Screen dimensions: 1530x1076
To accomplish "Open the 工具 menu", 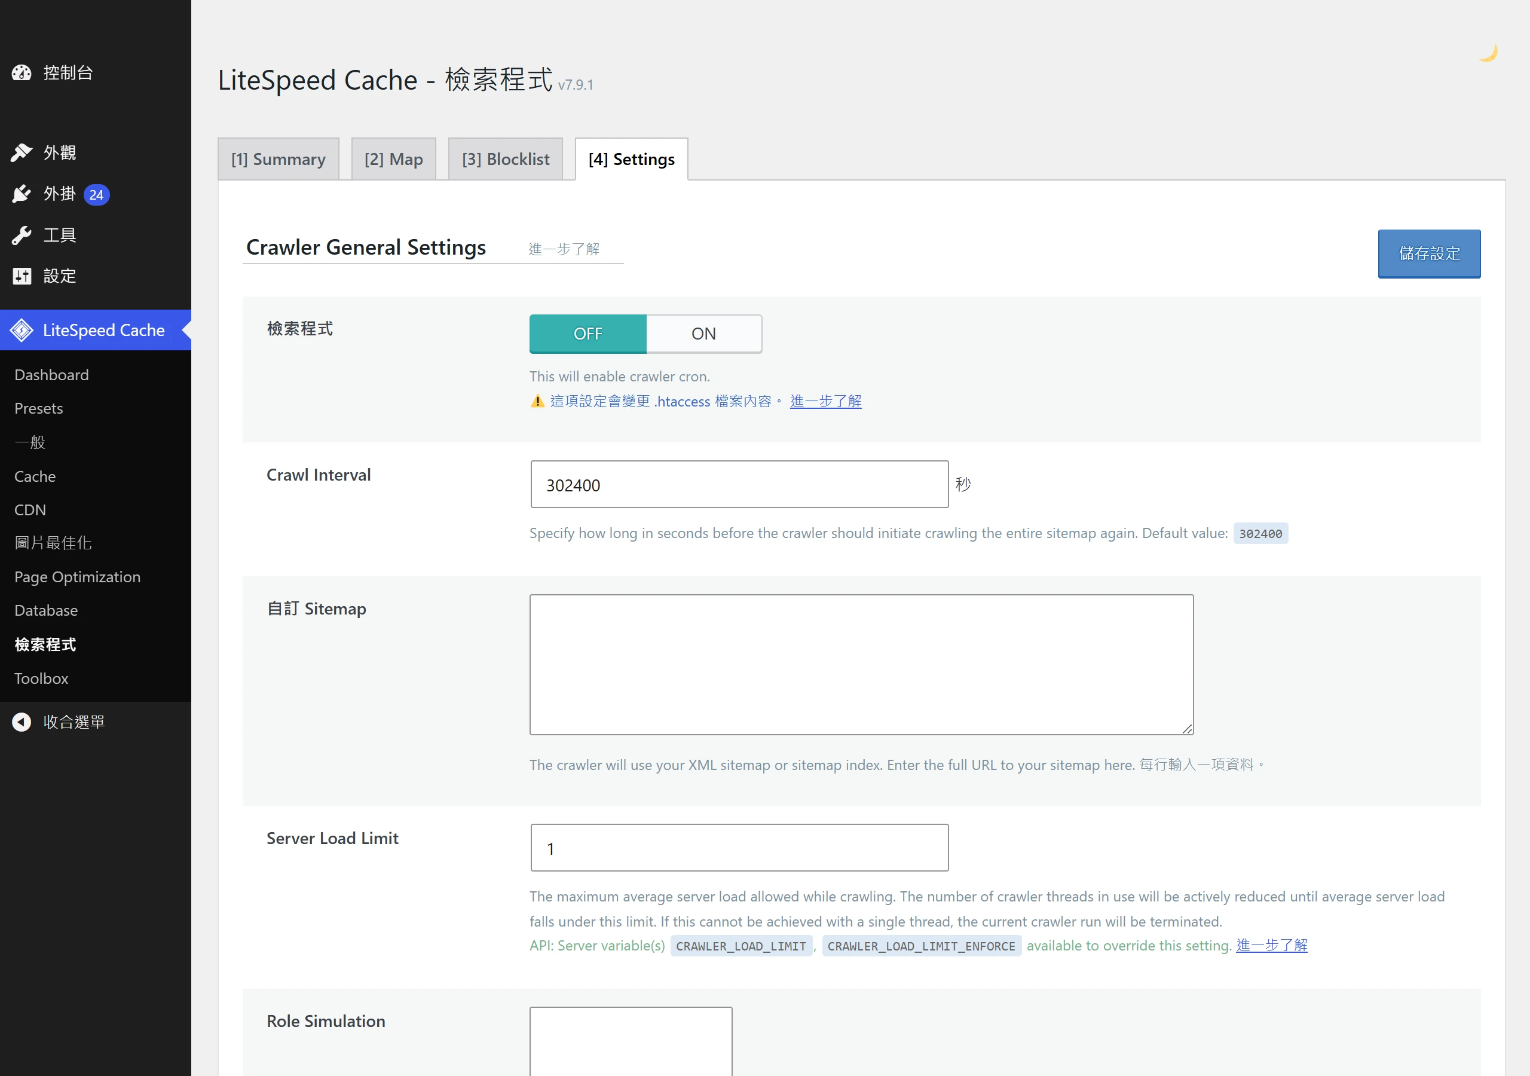I will (95, 236).
